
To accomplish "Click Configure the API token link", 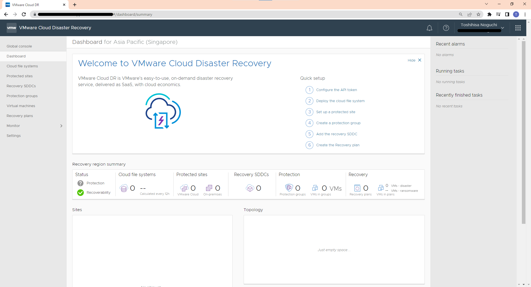I will click(x=337, y=90).
